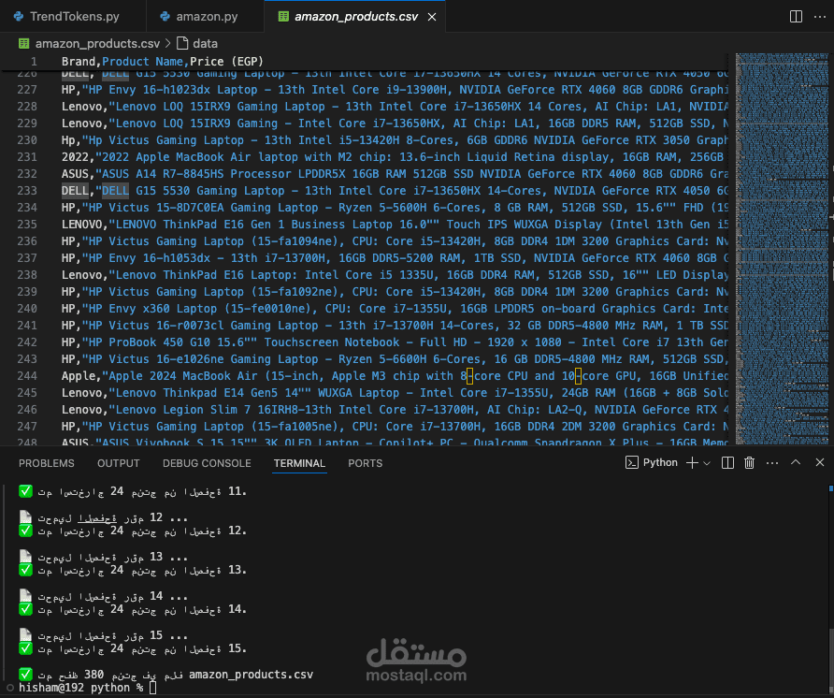Click the page icon on the 13 line
The width and height of the screenshot is (834, 698).
[25, 557]
